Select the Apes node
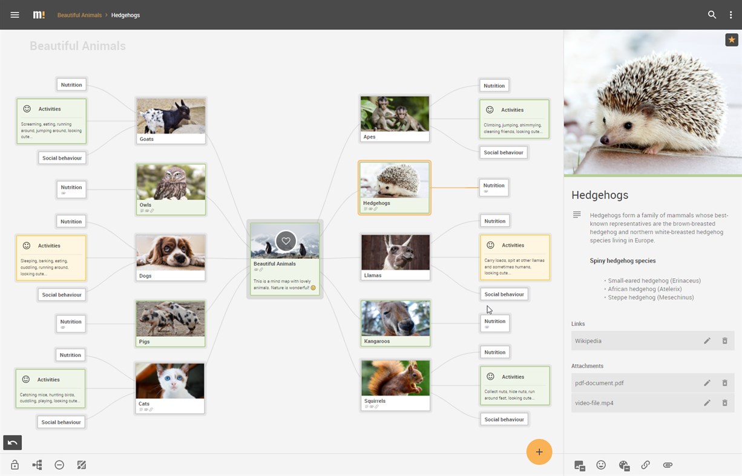Image resolution: width=742 pixels, height=476 pixels. (395, 119)
